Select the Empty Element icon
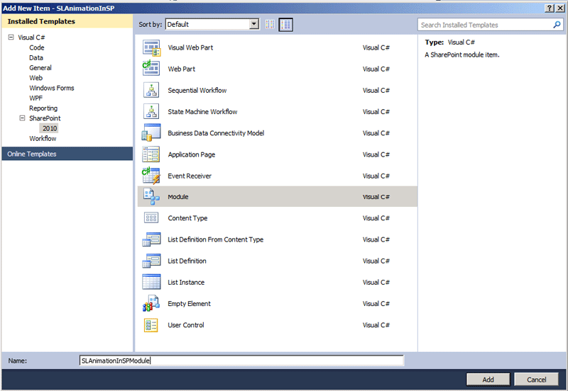568x391 pixels. point(151,304)
